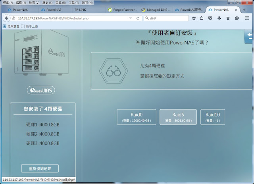
Task: Switch to the PowerNAS問與 tab
Action: [190, 10]
